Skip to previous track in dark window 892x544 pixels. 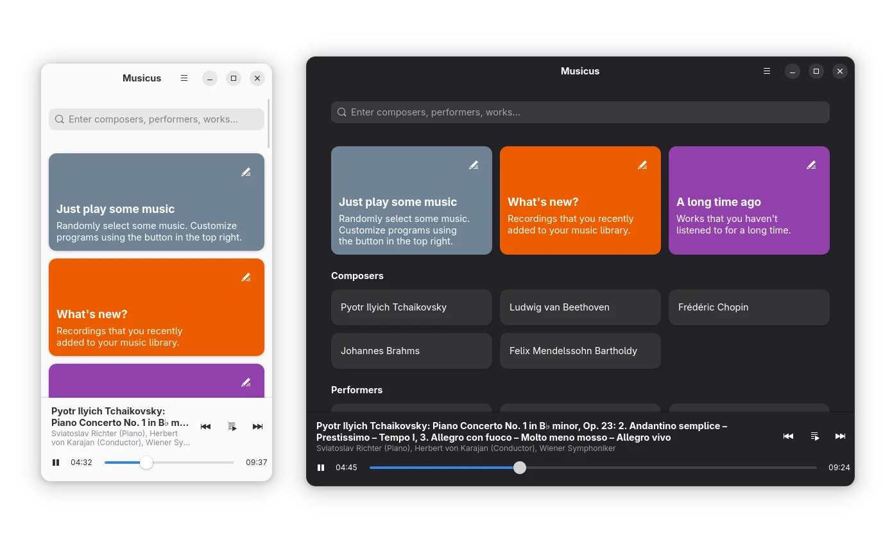[788, 436]
